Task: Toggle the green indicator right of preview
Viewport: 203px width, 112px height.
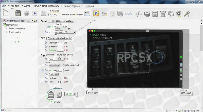Action: tap(181, 57)
